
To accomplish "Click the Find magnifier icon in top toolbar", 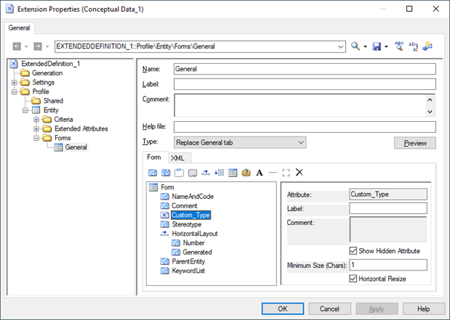I will [x=356, y=46].
